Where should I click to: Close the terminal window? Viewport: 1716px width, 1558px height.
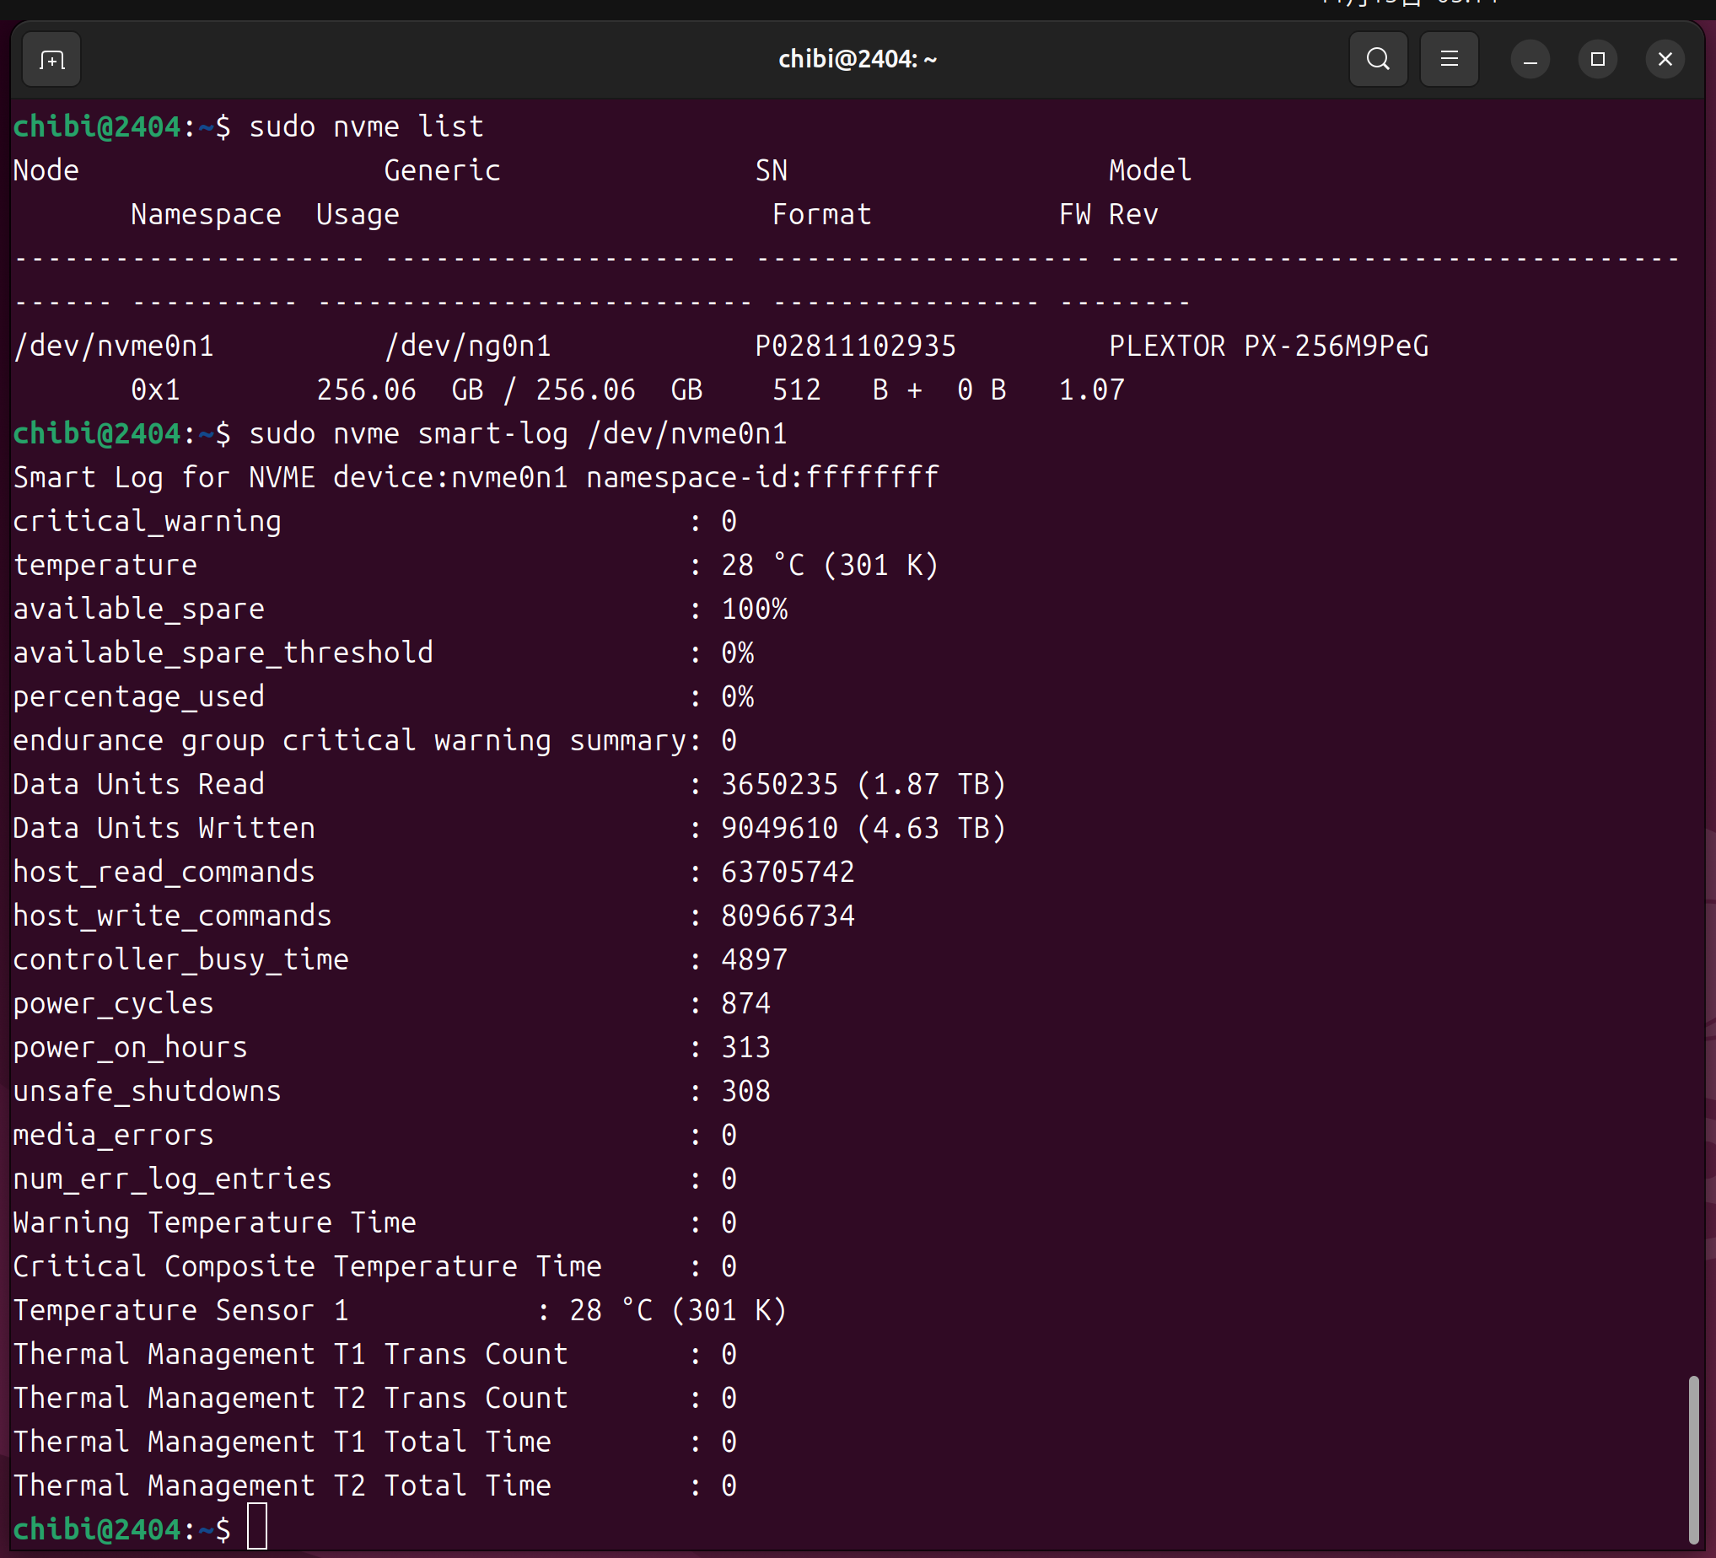[x=1664, y=60]
